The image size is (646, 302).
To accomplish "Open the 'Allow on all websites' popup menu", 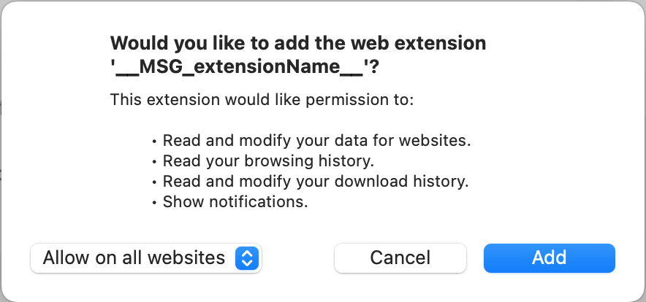I will click(x=145, y=258).
